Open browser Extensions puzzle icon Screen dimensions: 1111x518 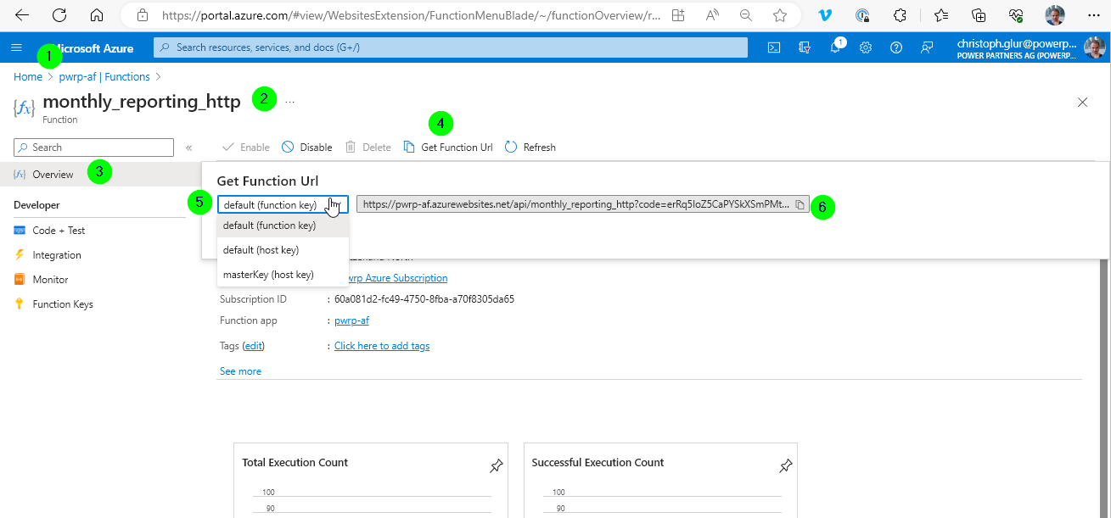901,15
